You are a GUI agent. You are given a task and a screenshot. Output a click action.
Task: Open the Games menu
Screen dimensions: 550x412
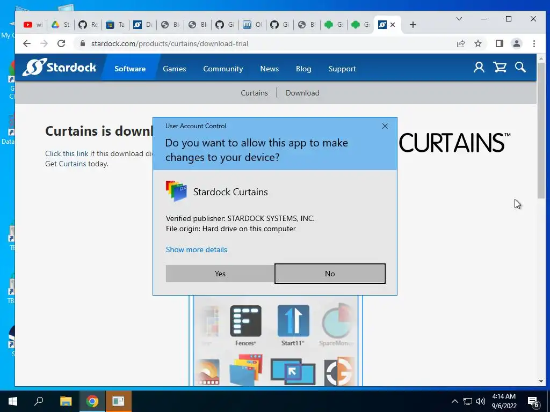click(175, 69)
